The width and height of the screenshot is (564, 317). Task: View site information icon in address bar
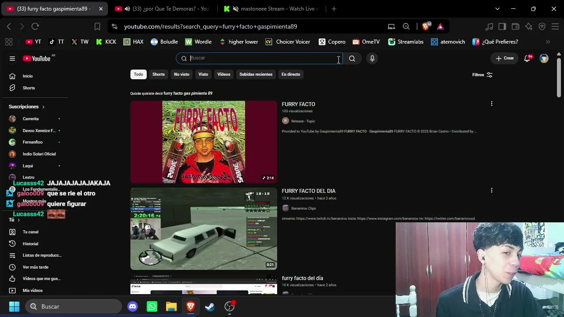115,26
